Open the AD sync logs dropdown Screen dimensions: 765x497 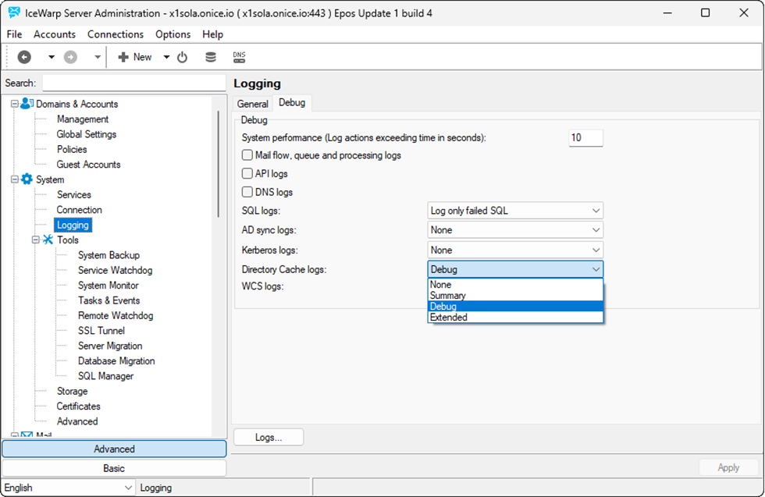click(x=515, y=229)
